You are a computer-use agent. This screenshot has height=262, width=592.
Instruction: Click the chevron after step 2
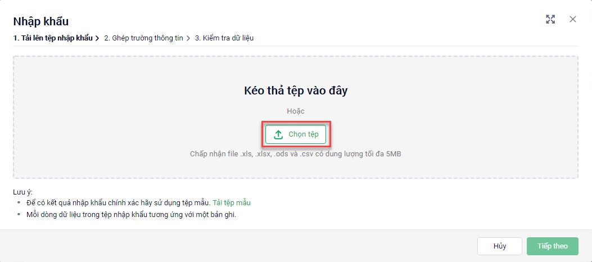pyautogui.click(x=188, y=38)
